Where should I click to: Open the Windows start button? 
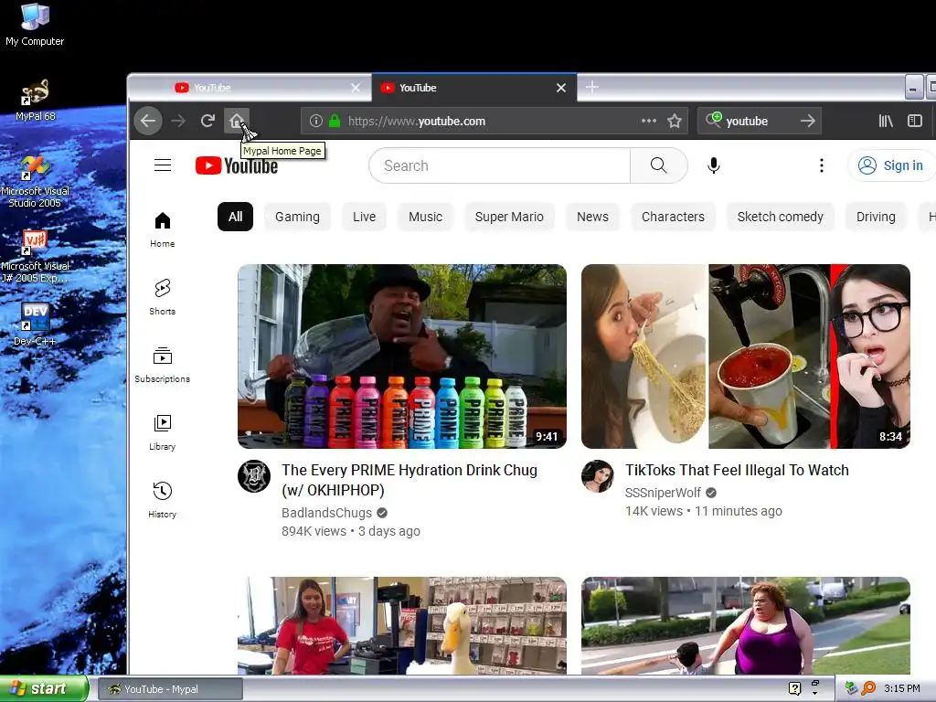click(x=44, y=689)
